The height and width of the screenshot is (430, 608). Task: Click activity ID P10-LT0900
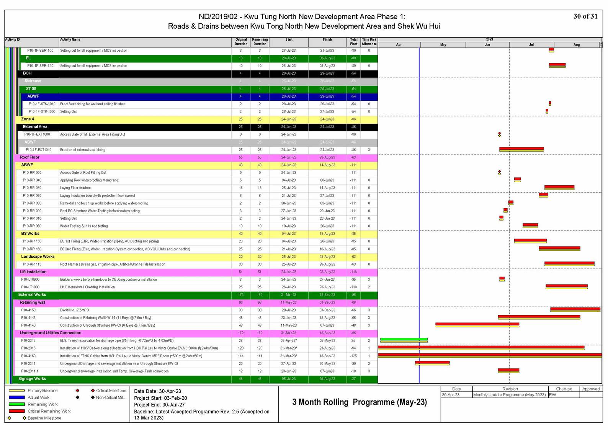click(30, 280)
